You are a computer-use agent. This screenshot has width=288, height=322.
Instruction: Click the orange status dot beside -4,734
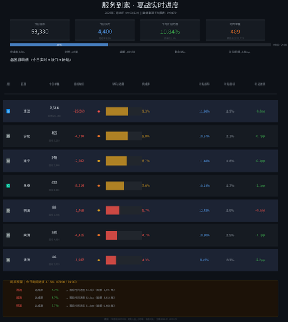(x=99, y=136)
